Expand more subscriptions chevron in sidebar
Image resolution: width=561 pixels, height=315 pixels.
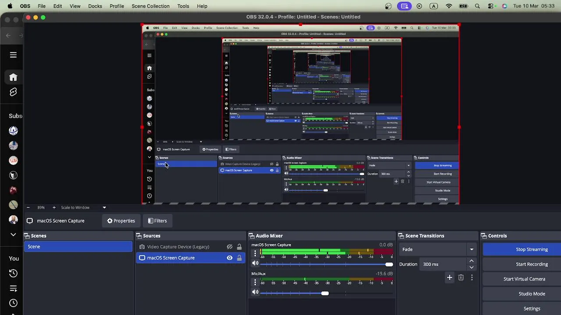tap(13, 235)
